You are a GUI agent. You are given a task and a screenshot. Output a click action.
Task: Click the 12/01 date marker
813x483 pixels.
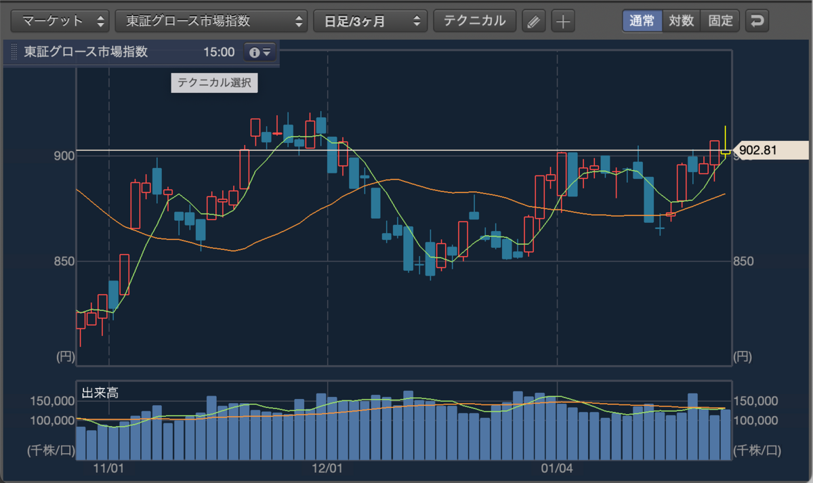coord(327,468)
